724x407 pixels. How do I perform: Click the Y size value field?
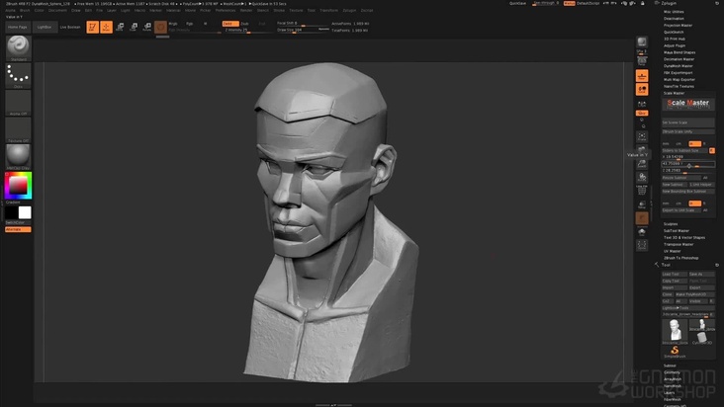pyautogui.click(x=688, y=164)
